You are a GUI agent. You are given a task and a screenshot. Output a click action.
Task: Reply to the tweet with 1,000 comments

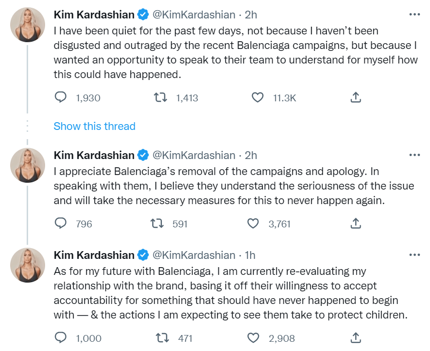[x=61, y=337]
